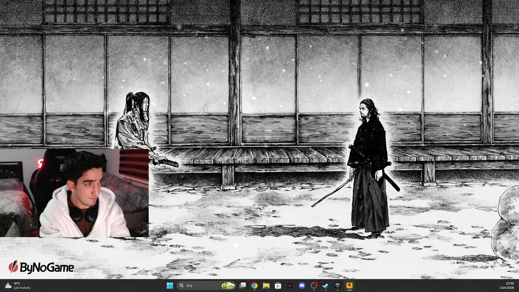Open Discord from the taskbar

[x=302, y=286]
